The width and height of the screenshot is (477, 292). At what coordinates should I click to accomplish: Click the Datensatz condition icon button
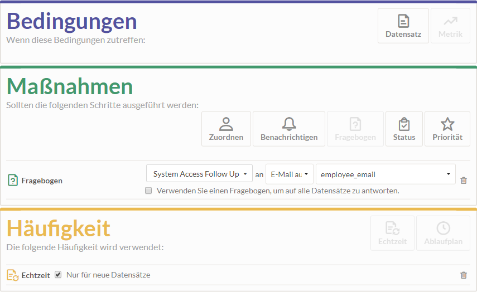coord(403,26)
